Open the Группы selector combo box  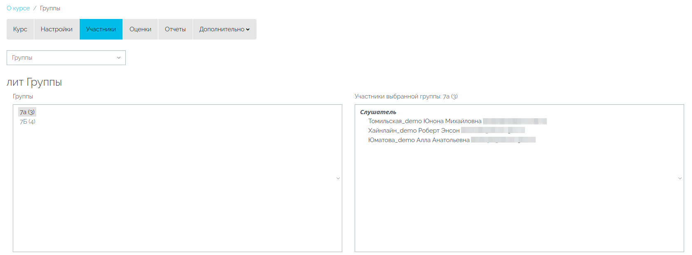(x=66, y=58)
